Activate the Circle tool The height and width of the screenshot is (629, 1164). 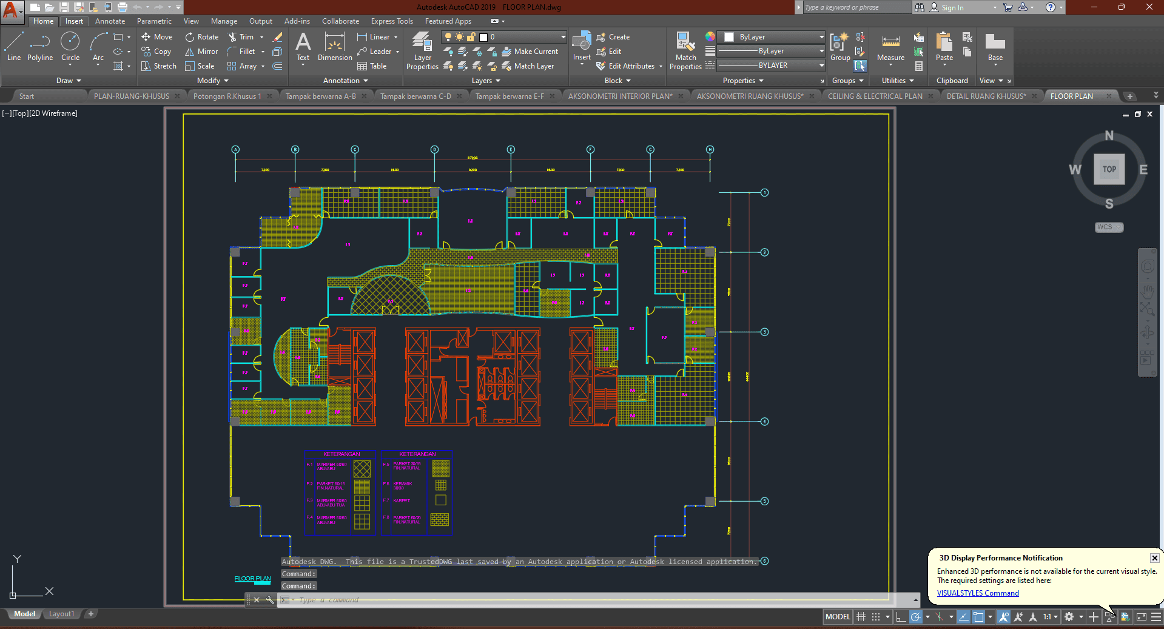[x=70, y=47]
